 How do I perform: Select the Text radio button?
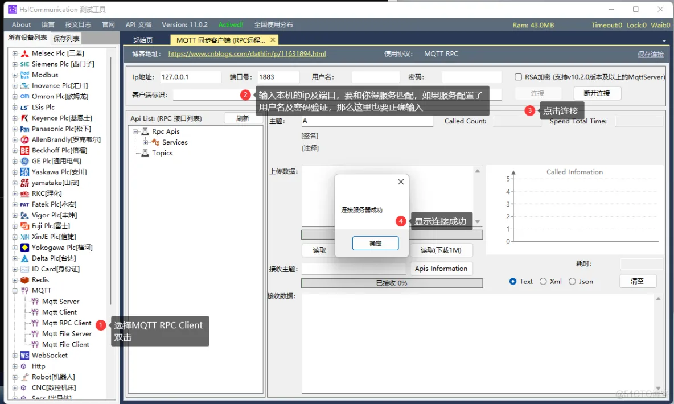point(513,282)
